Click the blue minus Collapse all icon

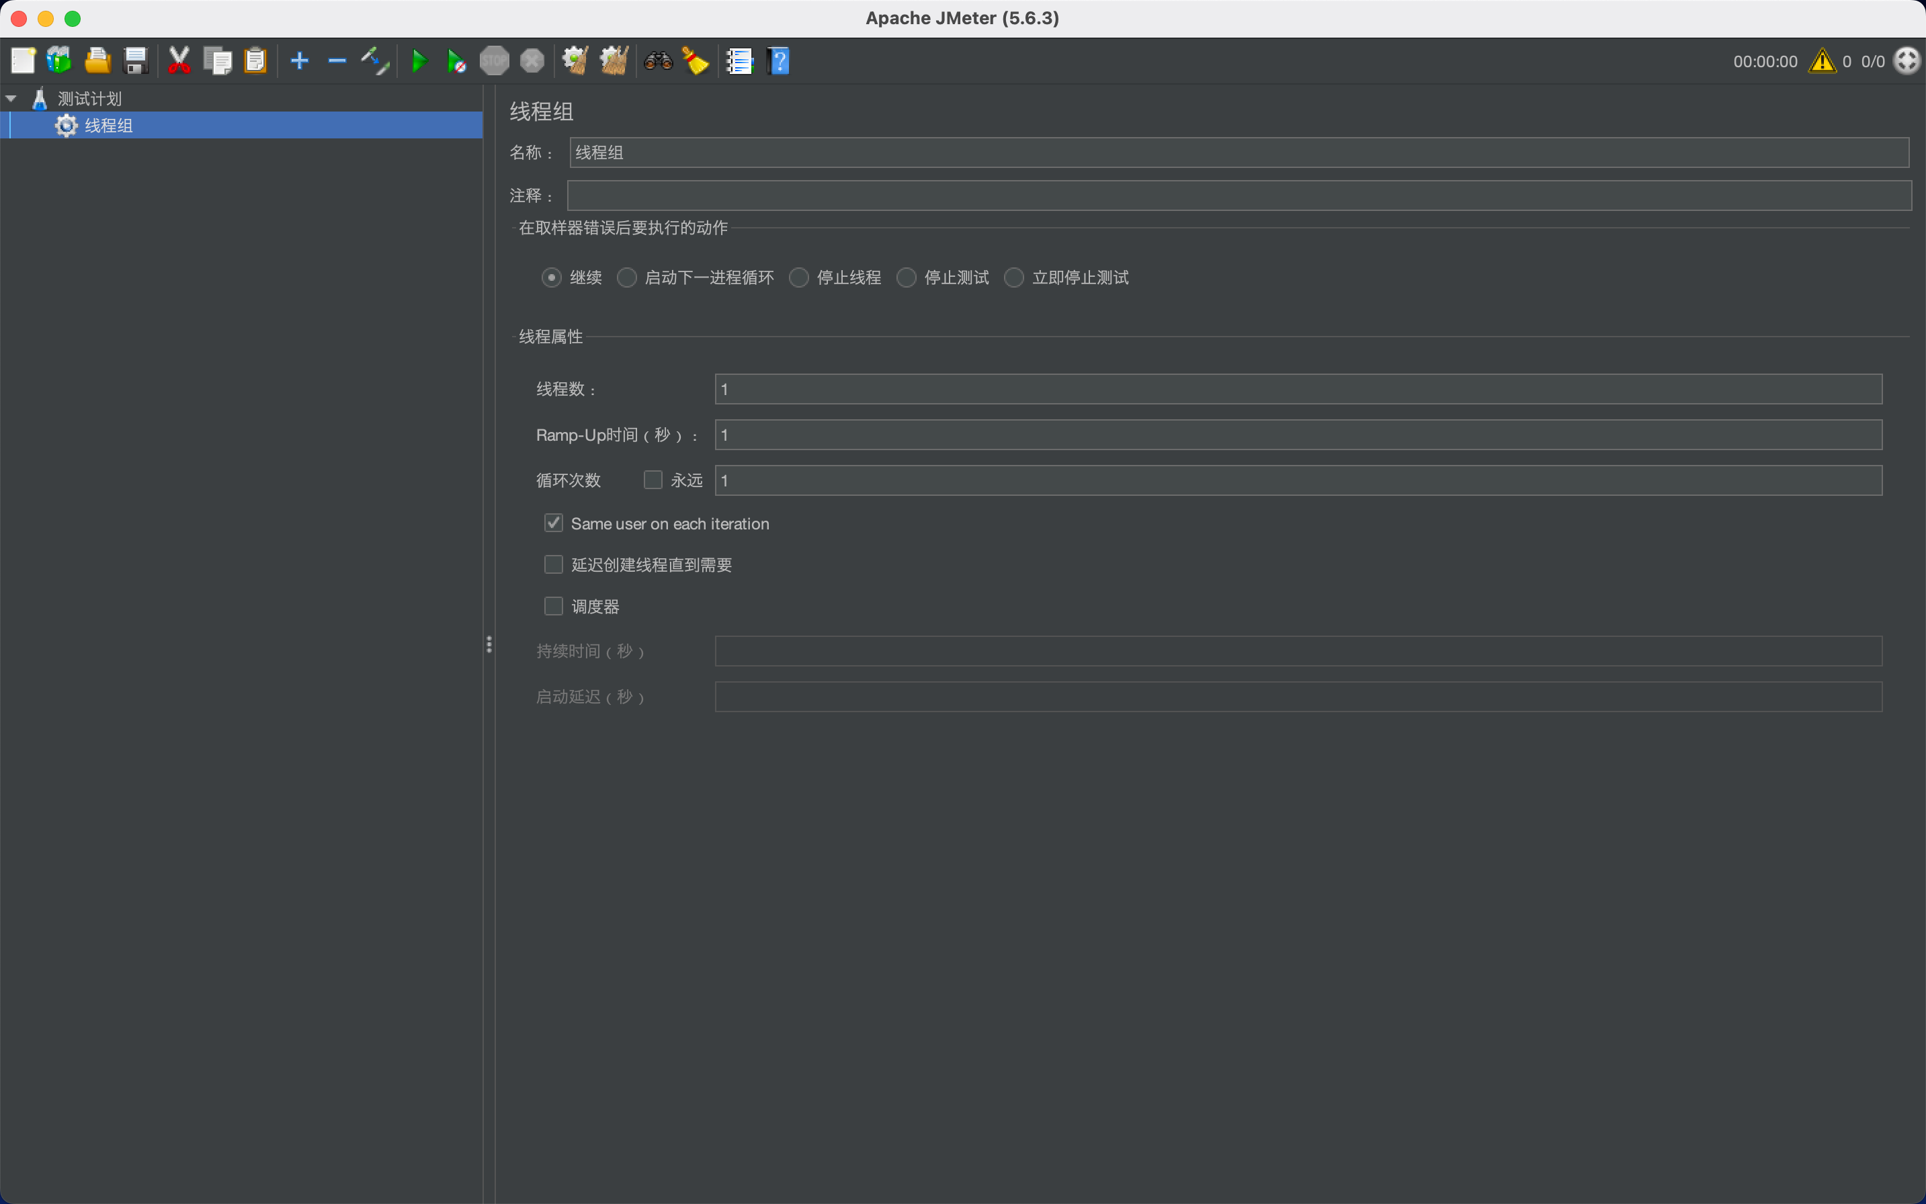(337, 60)
